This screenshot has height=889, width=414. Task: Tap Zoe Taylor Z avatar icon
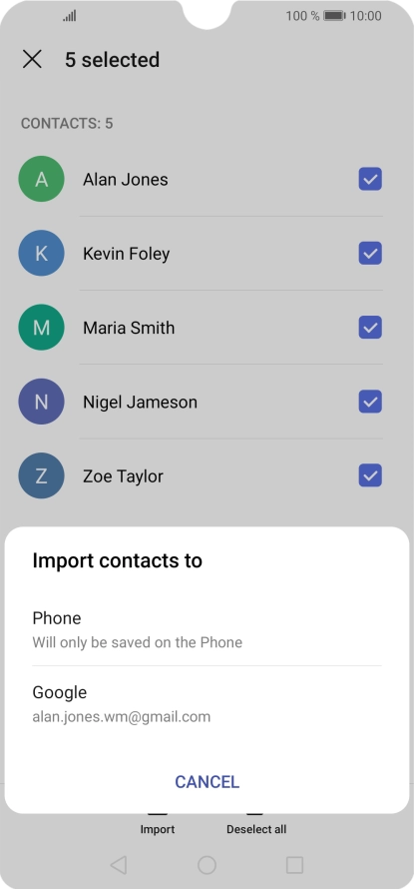(41, 476)
